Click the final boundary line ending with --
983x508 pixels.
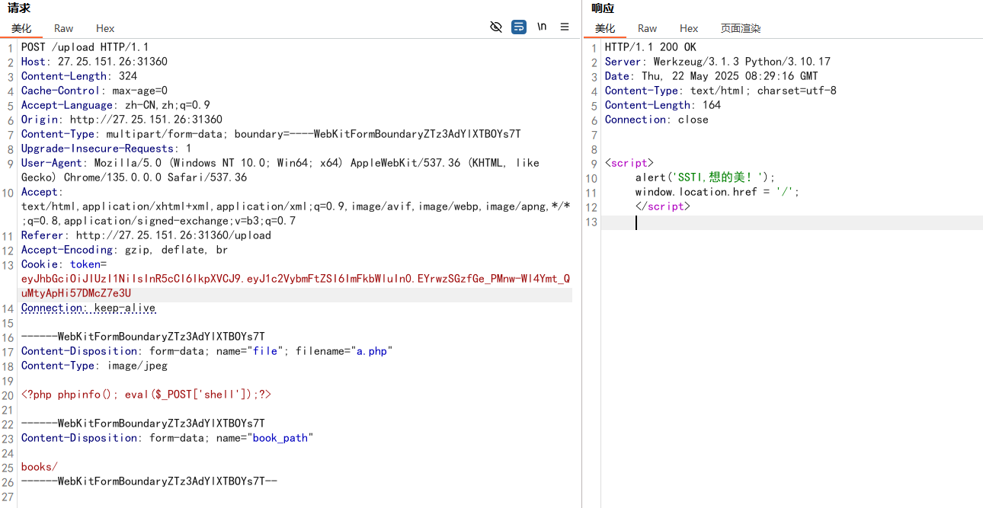pyautogui.click(x=149, y=481)
